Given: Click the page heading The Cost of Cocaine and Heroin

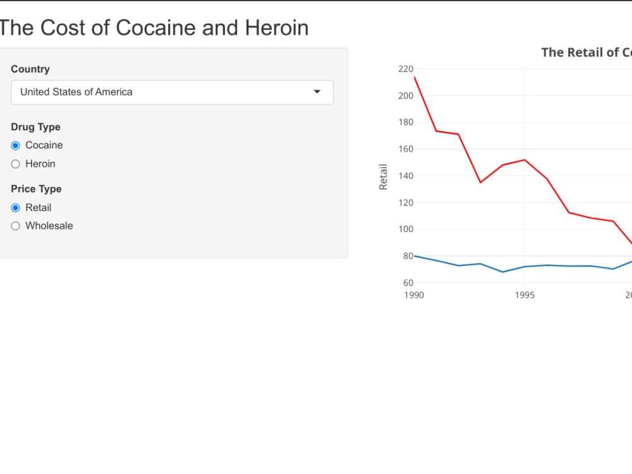Looking at the screenshot, I should pos(154,27).
